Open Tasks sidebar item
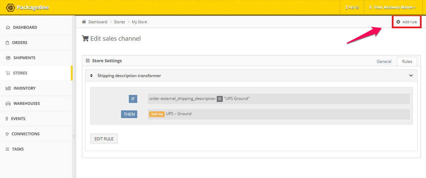 click(x=36, y=149)
